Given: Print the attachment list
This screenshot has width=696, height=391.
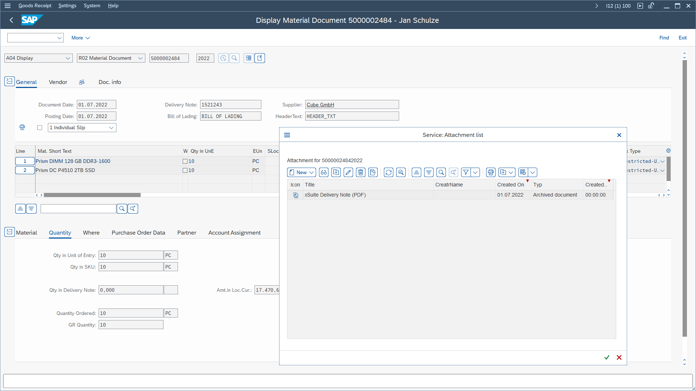Looking at the screenshot, I should coord(490,172).
